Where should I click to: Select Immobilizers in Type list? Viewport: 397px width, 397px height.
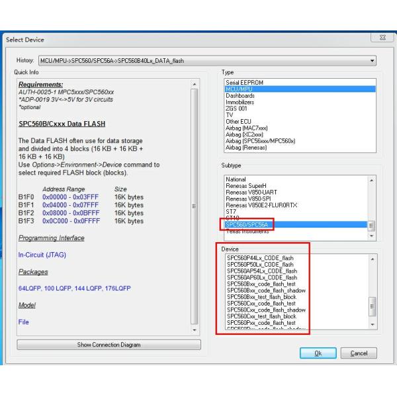click(x=300, y=103)
